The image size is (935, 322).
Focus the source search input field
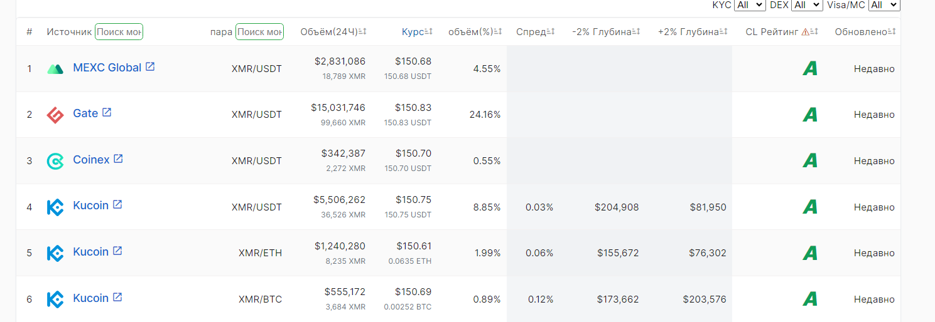pos(119,32)
